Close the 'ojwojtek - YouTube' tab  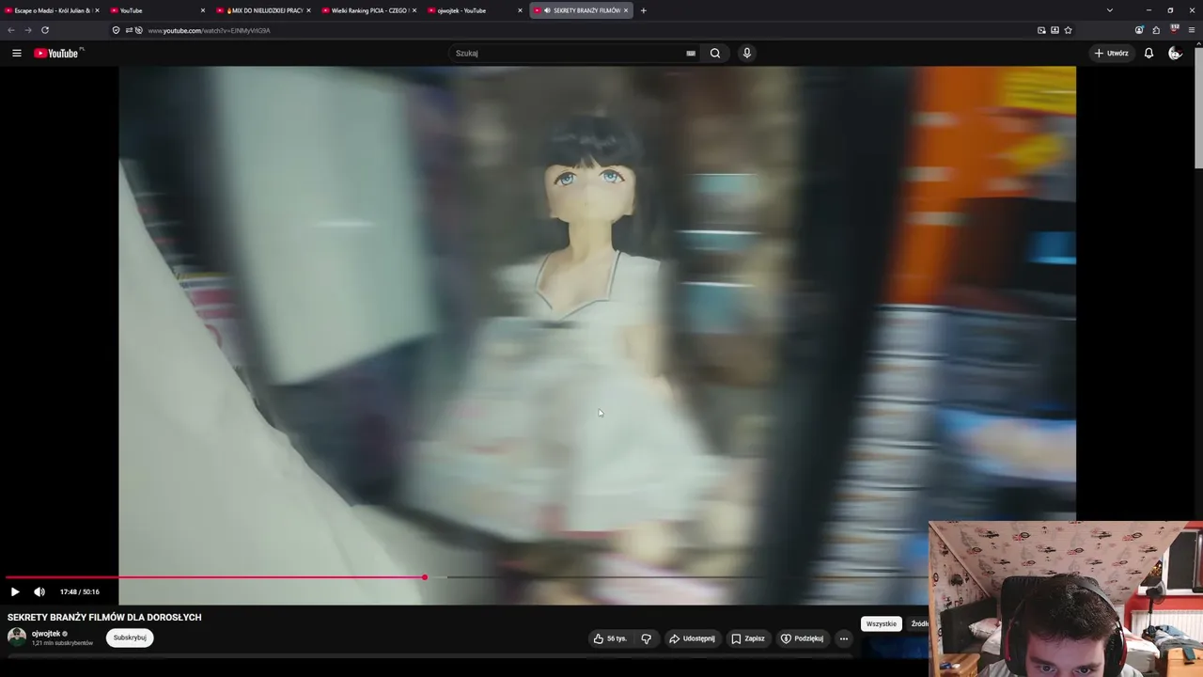click(520, 10)
